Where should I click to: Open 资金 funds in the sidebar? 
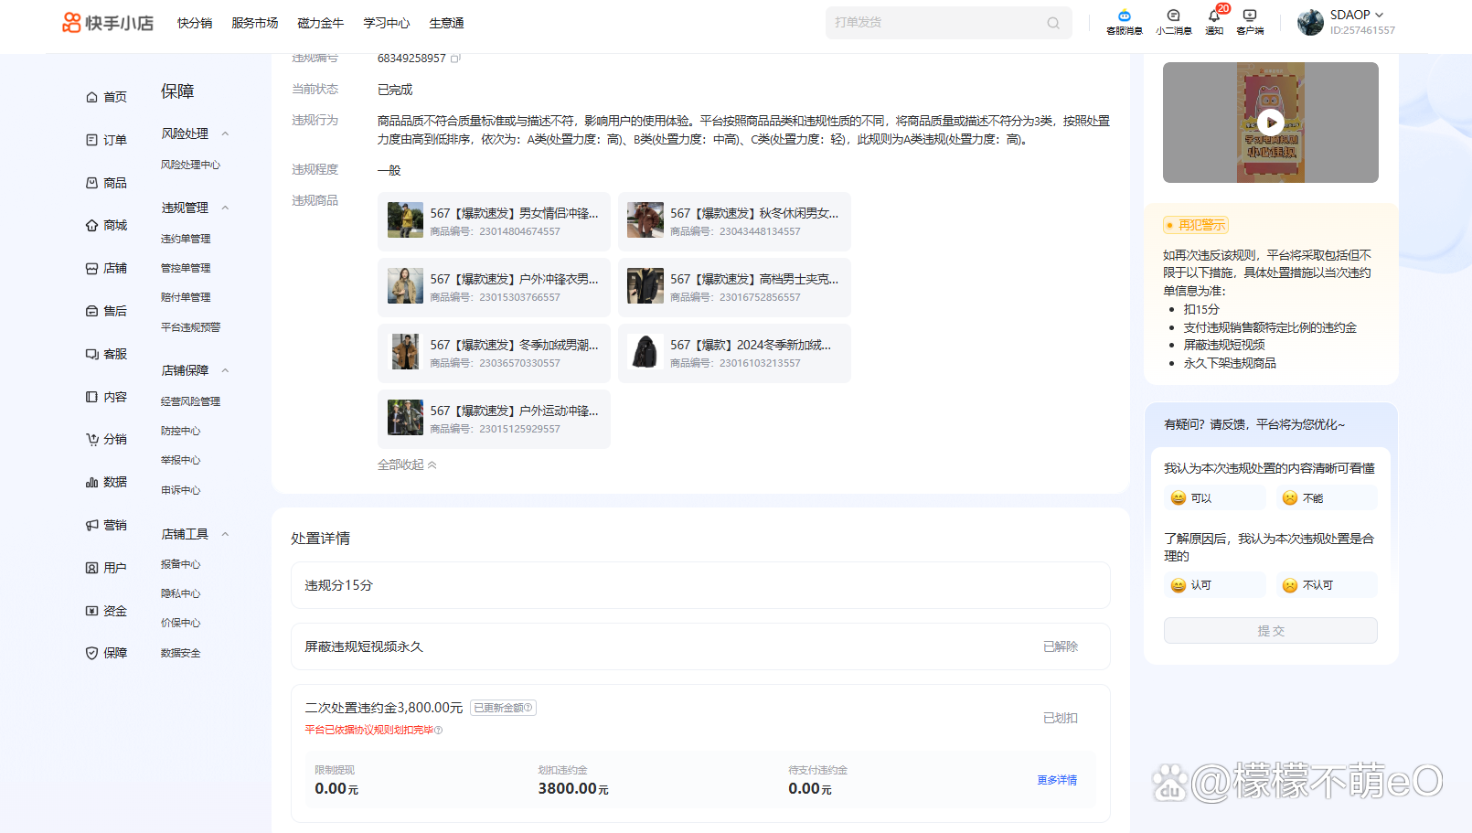[106, 611]
